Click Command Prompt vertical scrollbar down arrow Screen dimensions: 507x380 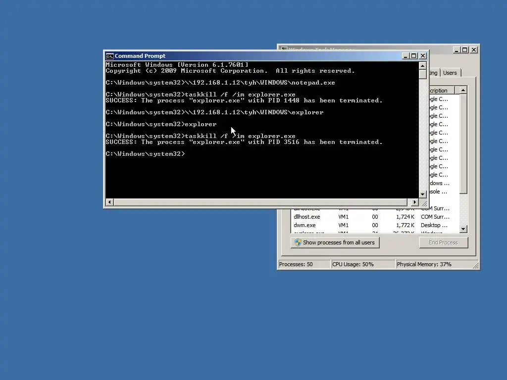click(x=423, y=194)
